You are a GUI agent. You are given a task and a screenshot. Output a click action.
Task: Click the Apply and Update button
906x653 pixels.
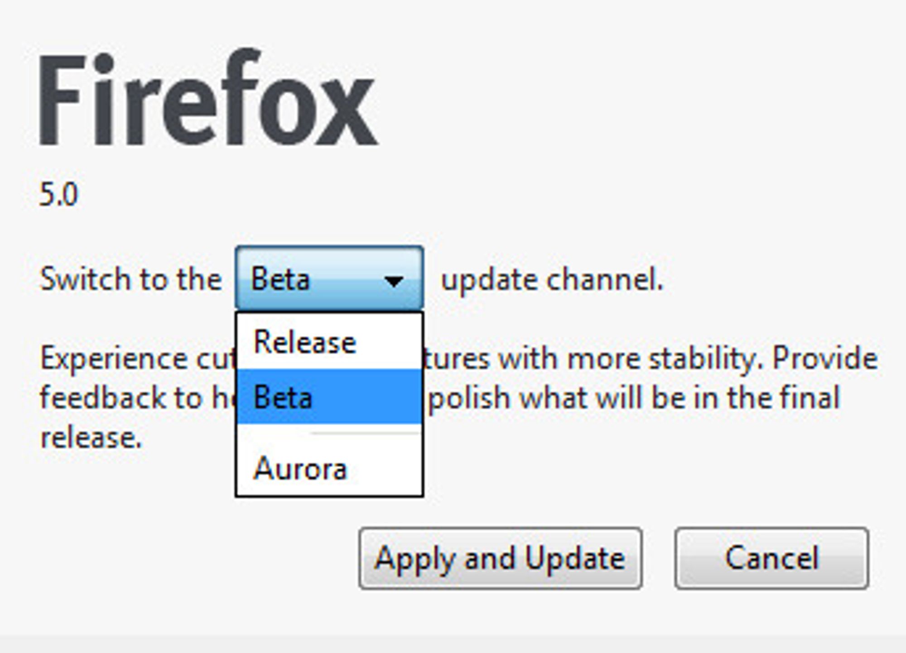[501, 558]
